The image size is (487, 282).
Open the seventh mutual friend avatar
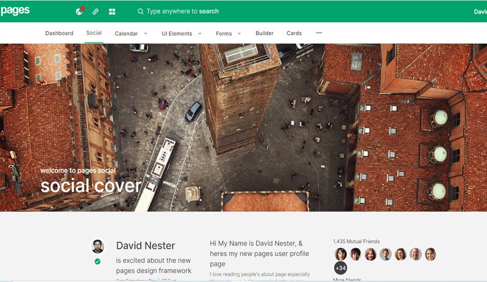[430, 255]
